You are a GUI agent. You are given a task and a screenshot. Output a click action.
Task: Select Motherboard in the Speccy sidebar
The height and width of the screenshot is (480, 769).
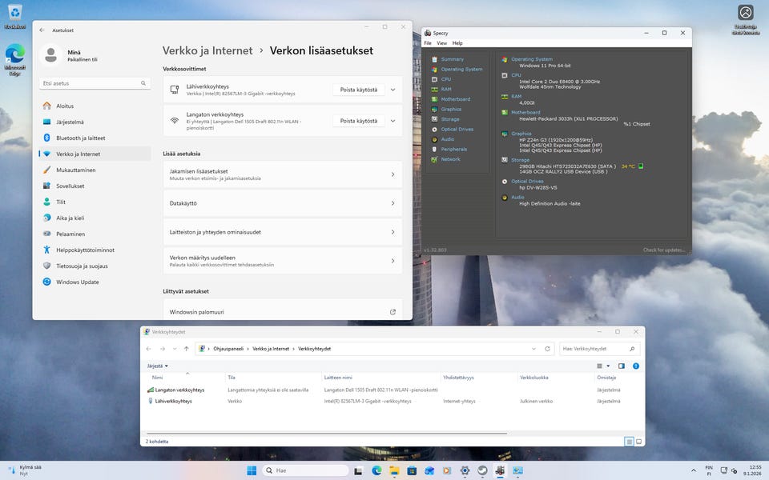455,99
